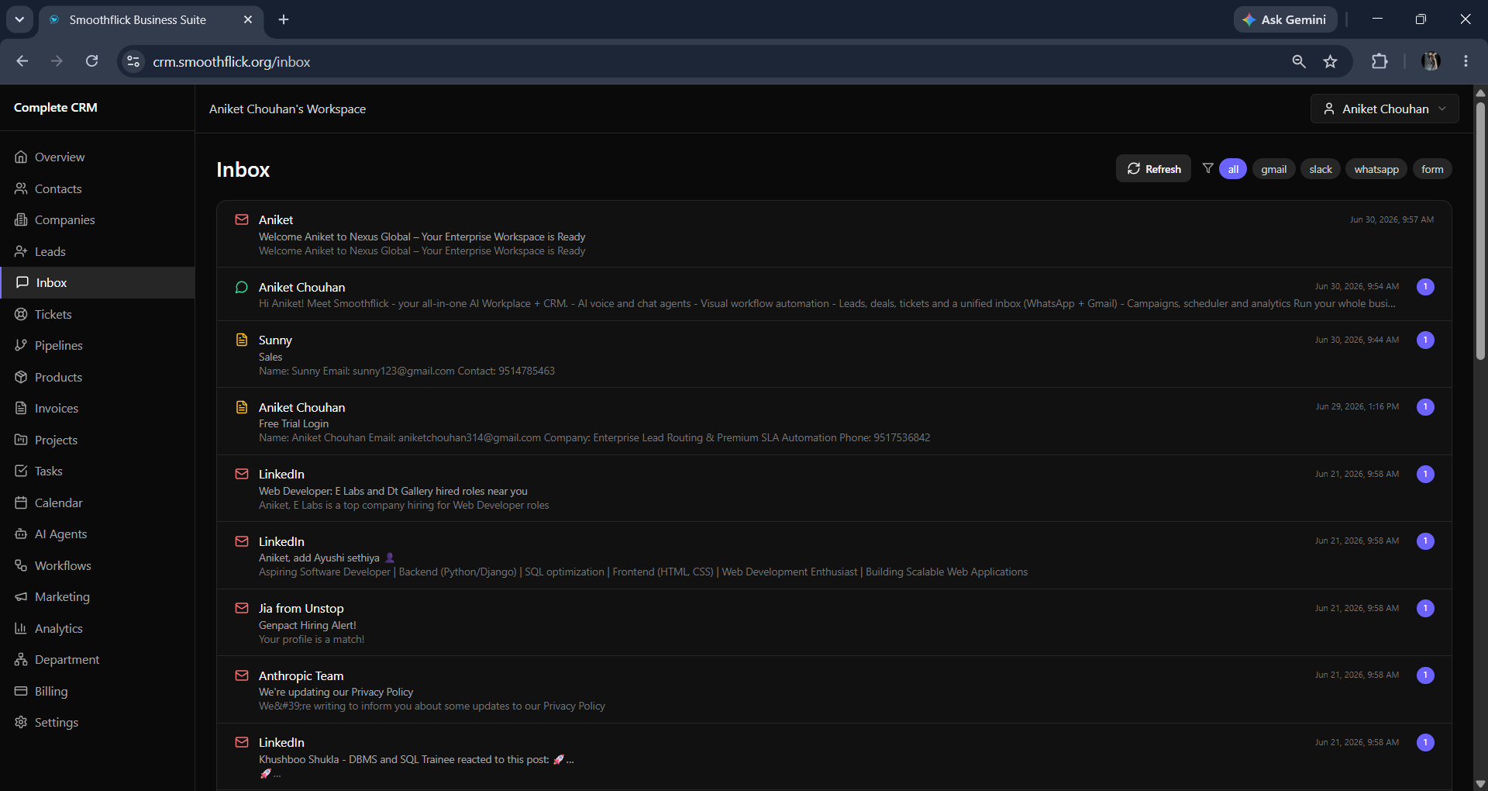Click the AI Agents robot icon
The image size is (1488, 791).
[21, 534]
